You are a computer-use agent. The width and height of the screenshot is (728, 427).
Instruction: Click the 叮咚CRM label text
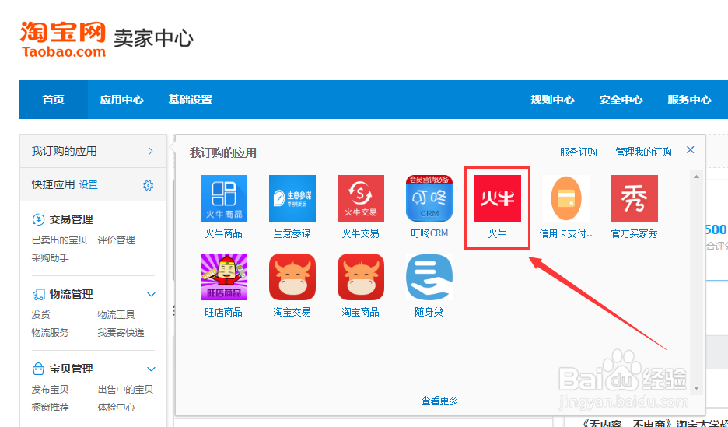tap(429, 233)
